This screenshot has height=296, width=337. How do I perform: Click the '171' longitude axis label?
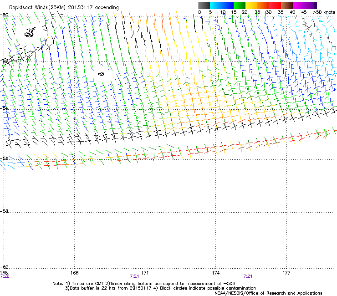tap(145, 273)
